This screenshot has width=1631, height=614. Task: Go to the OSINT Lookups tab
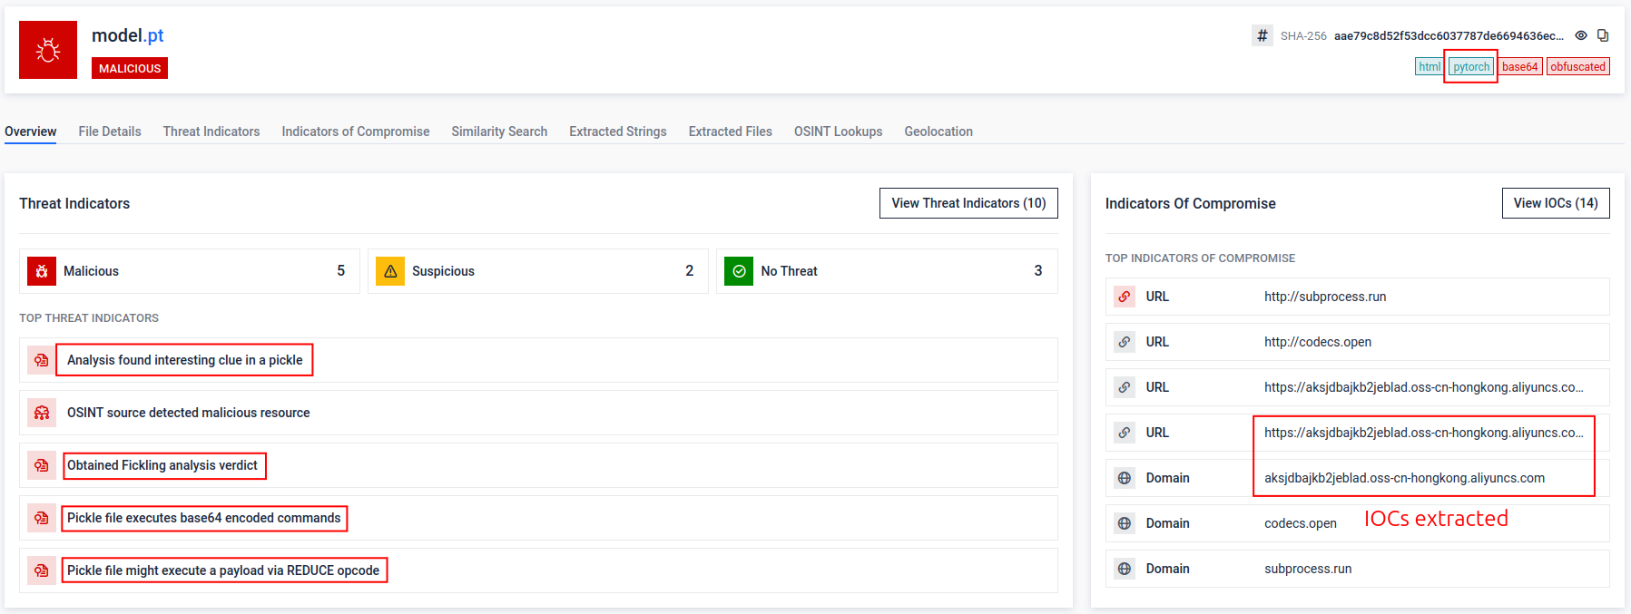(x=838, y=132)
